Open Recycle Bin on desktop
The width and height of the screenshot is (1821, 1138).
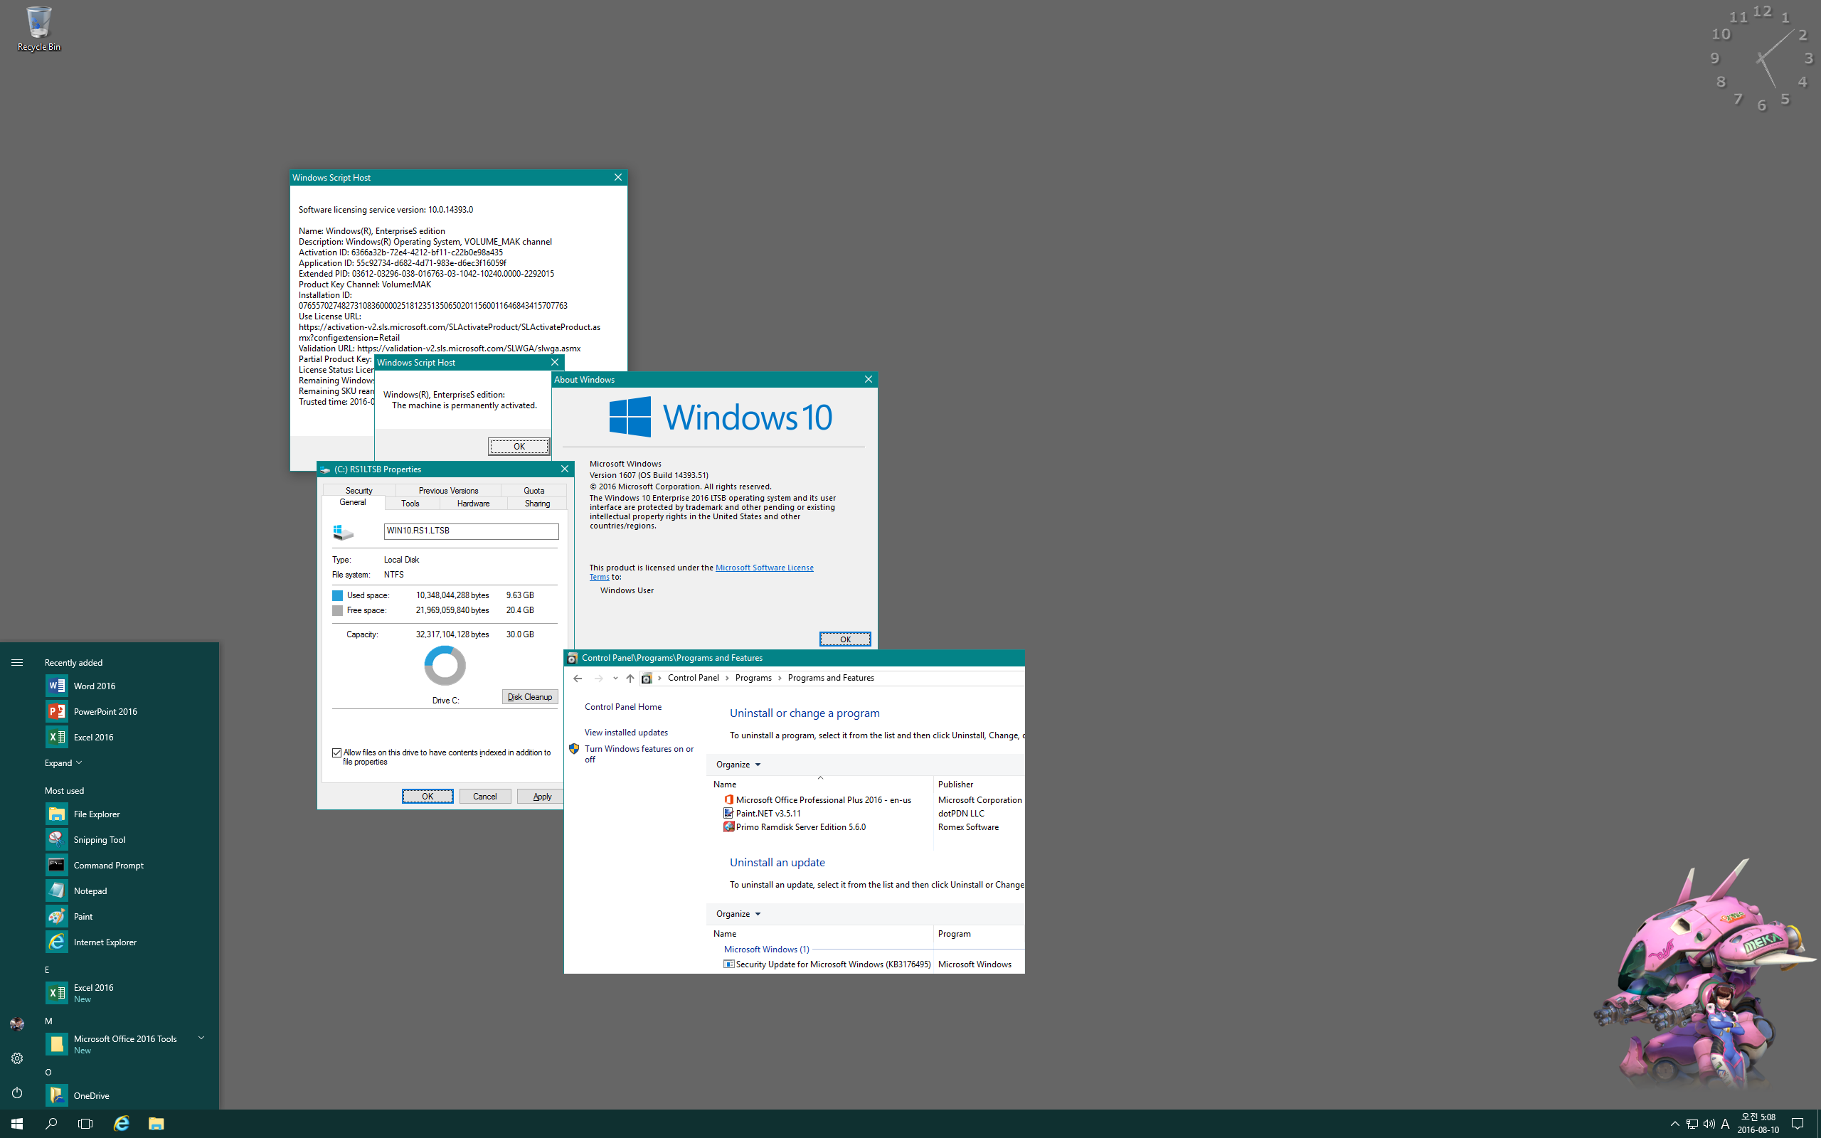(x=38, y=28)
